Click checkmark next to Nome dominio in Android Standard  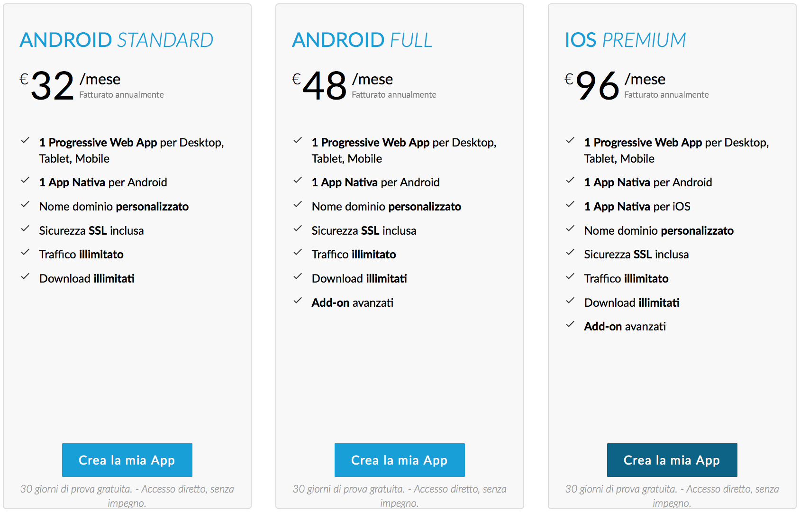click(x=25, y=205)
